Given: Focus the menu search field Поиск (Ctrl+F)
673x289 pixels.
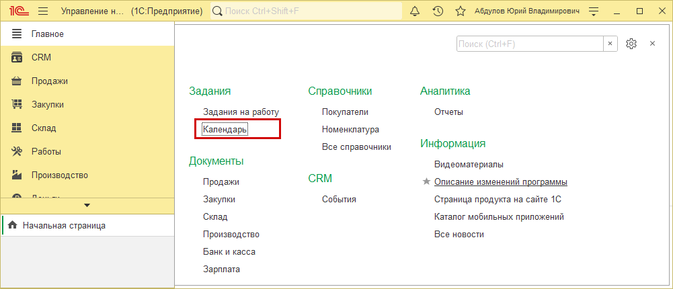Looking at the screenshot, I should tap(530, 44).
